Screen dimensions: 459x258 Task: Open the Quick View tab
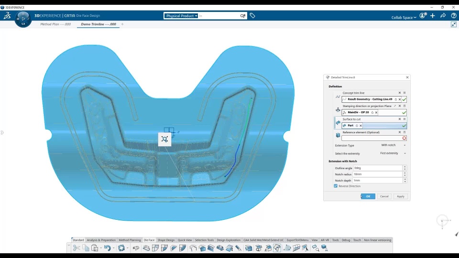click(x=185, y=240)
